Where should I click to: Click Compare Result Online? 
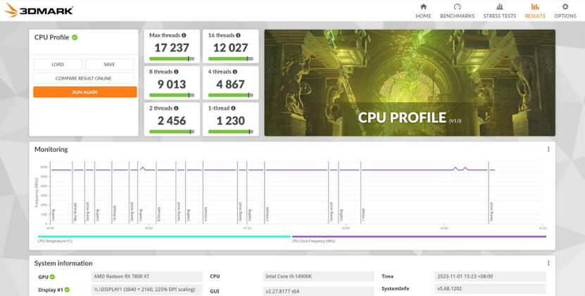click(x=84, y=78)
